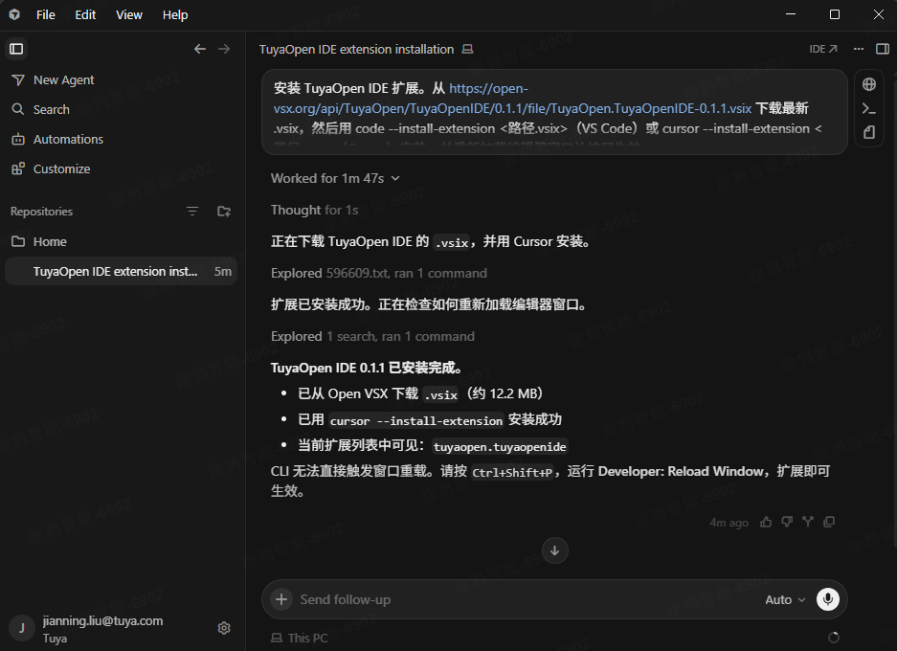This screenshot has height=651, width=897.
Task: Maximize the application window
Action: click(835, 14)
